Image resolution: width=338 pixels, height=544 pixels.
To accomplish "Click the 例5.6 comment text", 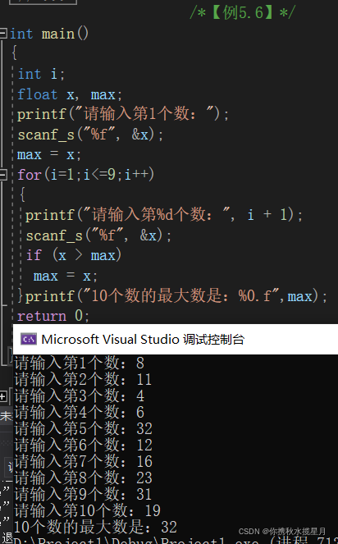I will click(x=242, y=12).
